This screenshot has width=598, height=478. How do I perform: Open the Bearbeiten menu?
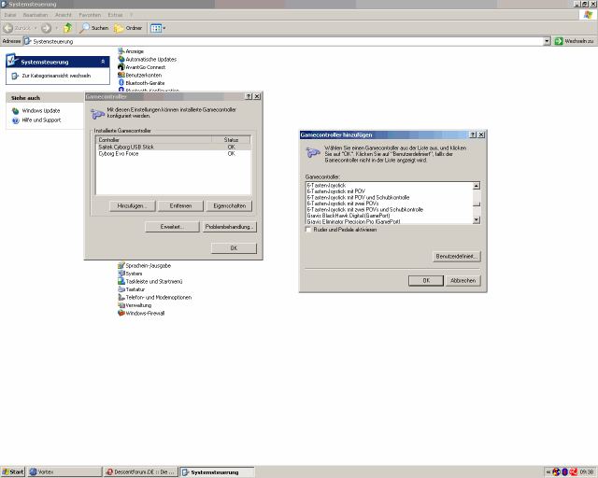tap(36, 15)
